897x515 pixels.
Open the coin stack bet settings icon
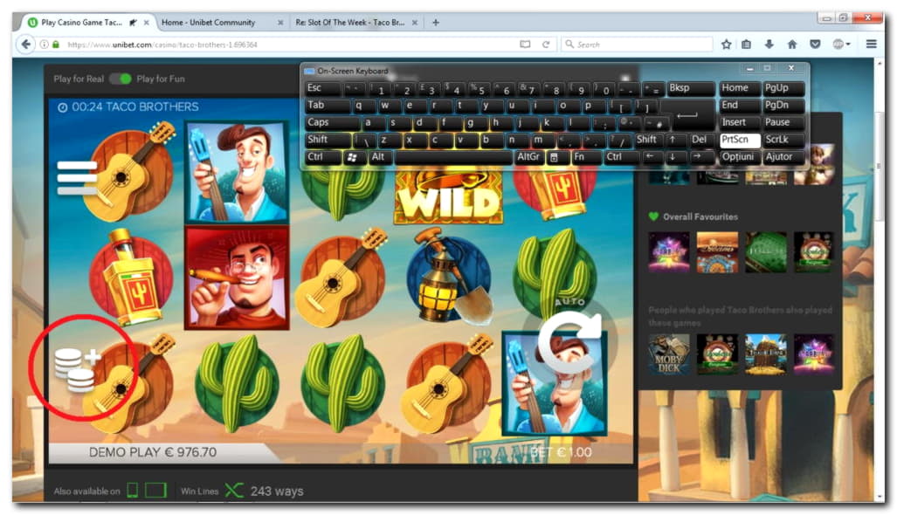coord(77,370)
